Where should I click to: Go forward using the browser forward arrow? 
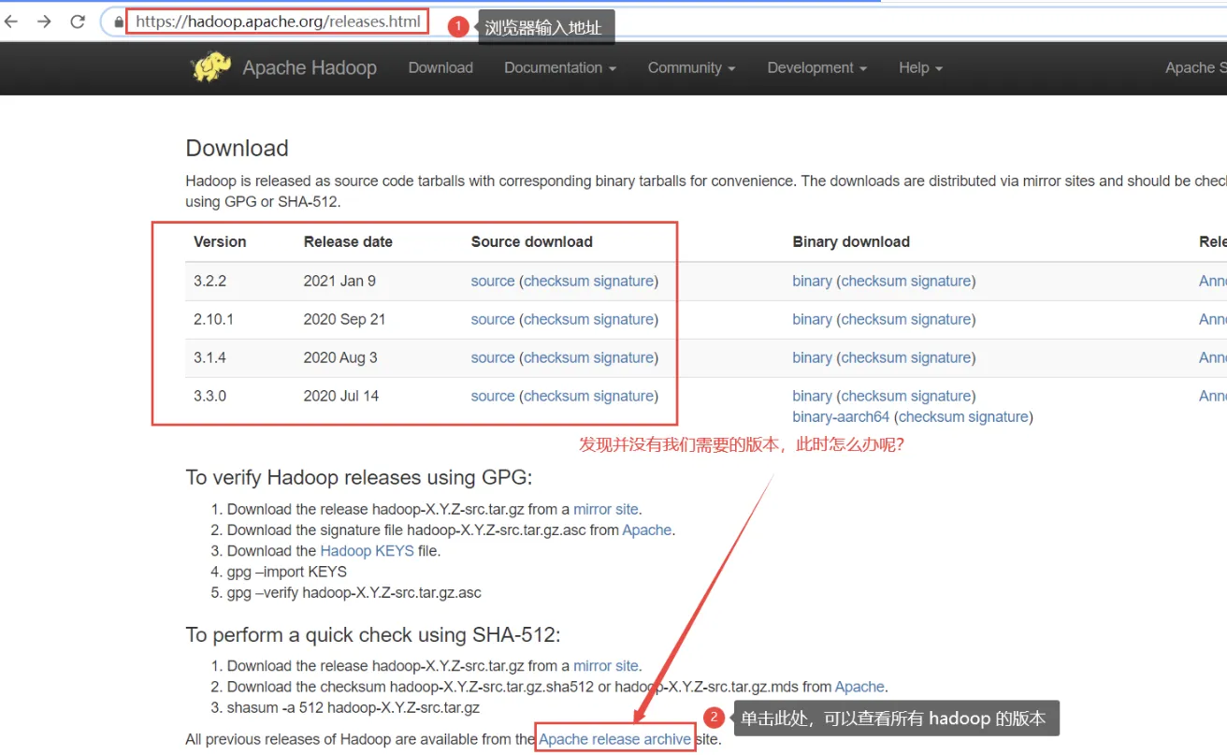click(44, 22)
